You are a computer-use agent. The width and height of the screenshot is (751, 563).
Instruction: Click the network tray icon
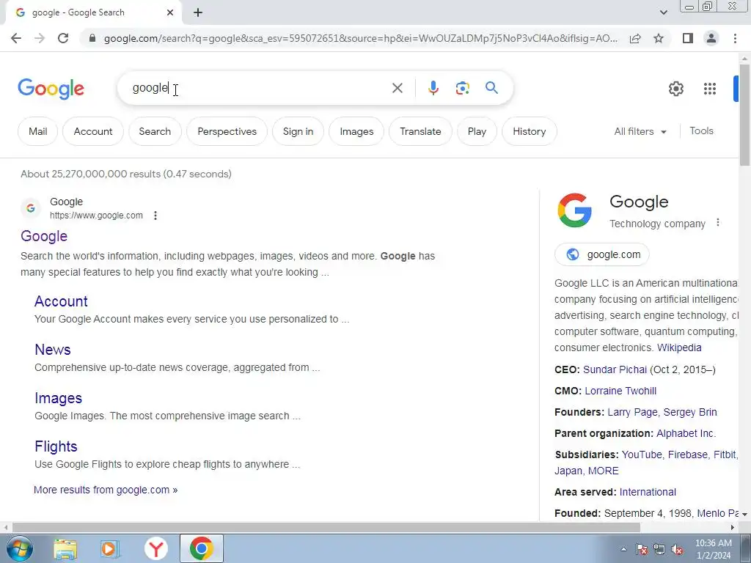[x=659, y=550]
